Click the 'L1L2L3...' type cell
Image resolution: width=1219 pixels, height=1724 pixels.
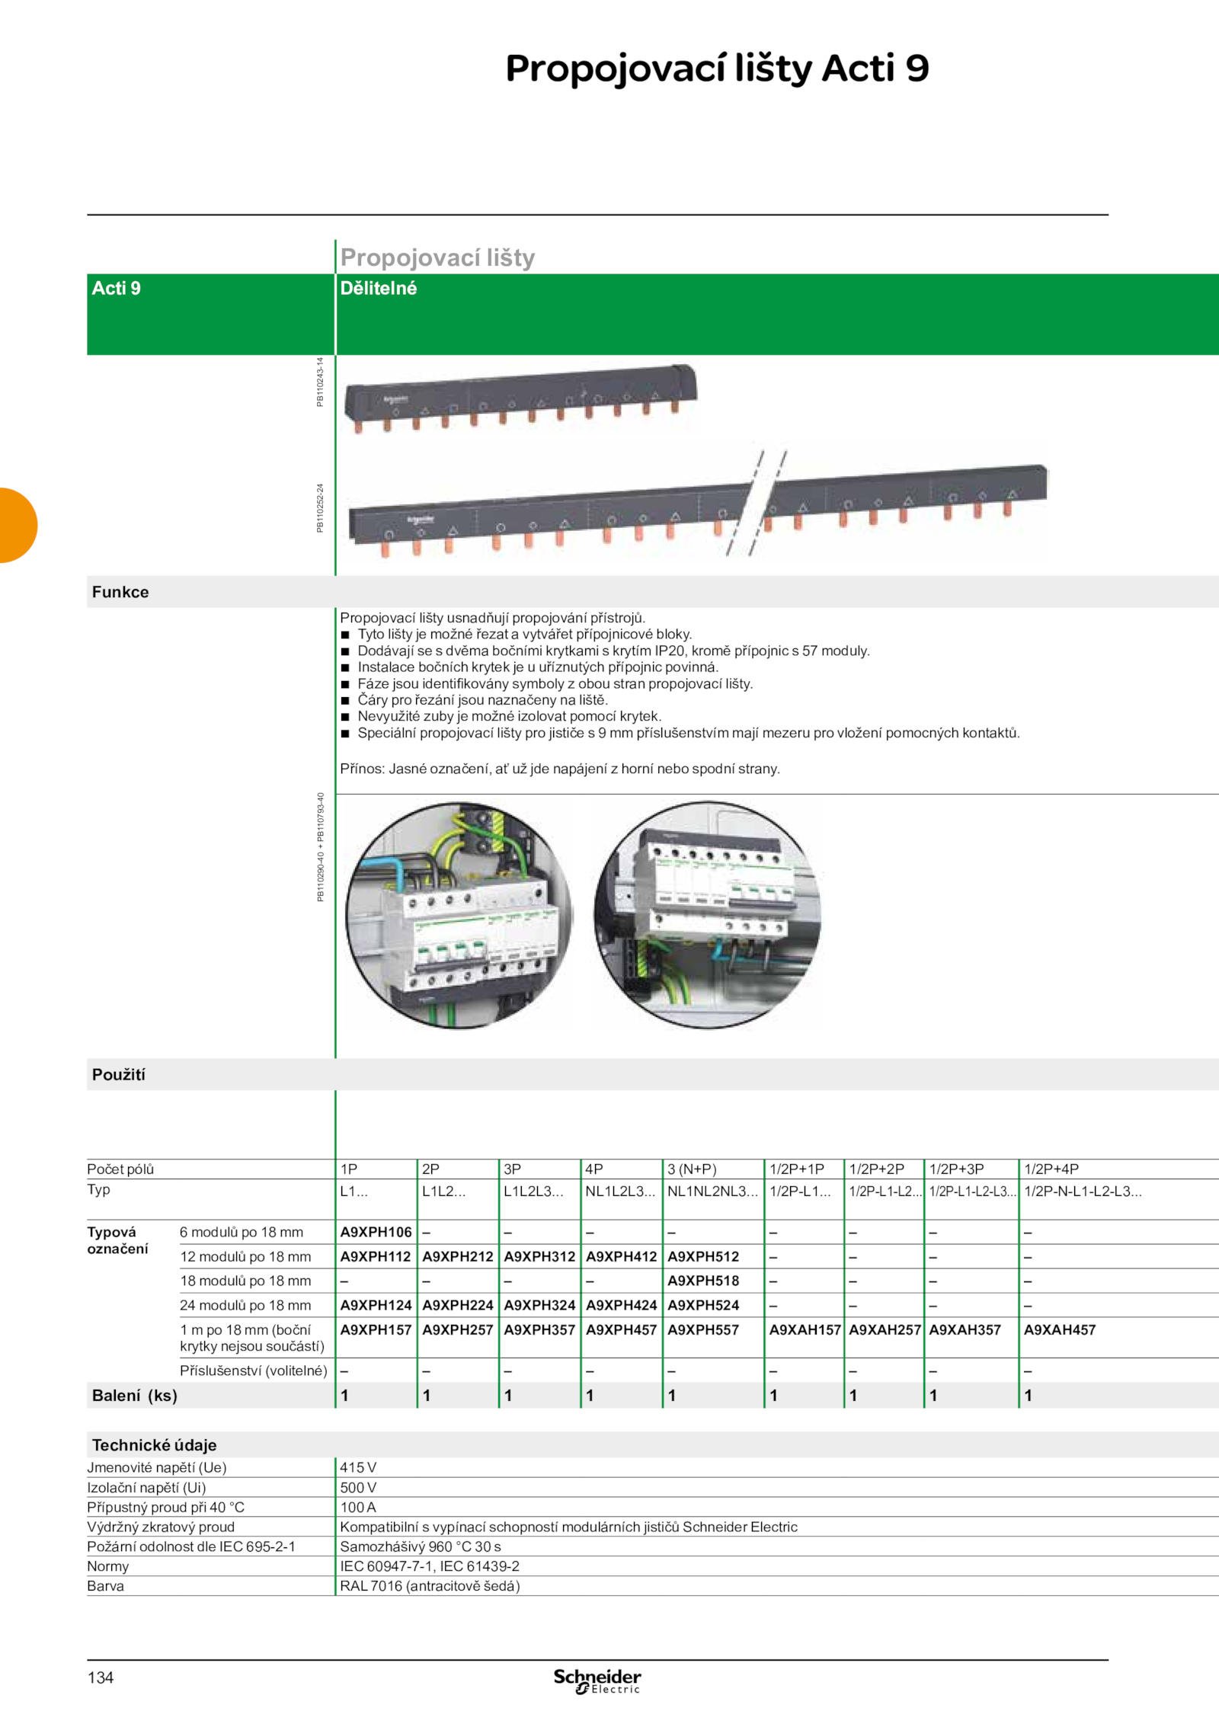coord(533,1191)
